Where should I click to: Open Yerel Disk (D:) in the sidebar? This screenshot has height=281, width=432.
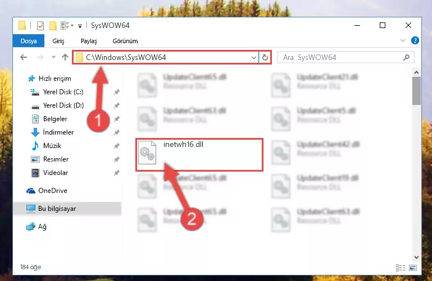pyautogui.click(x=57, y=105)
